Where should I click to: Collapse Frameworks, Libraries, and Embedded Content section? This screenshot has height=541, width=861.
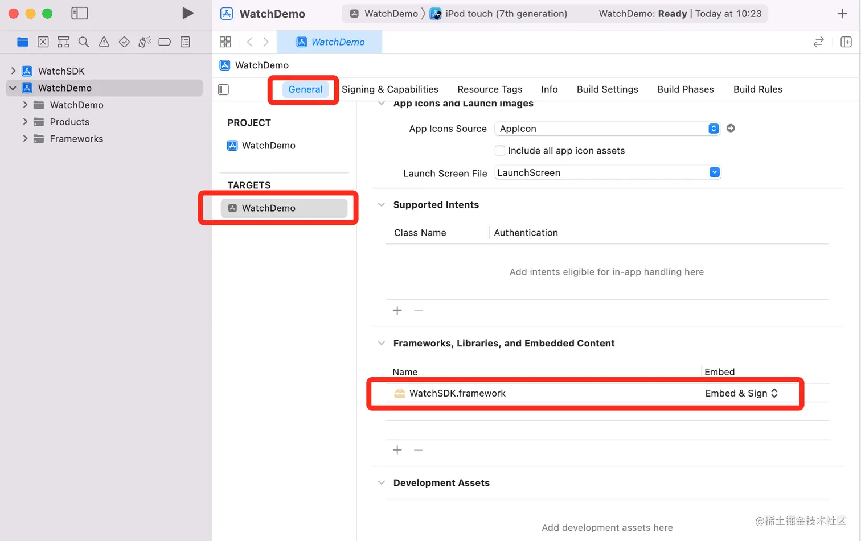pyautogui.click(x=382, y=344)
